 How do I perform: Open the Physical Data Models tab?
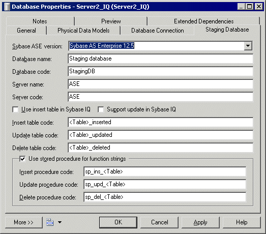pyautogui.click(x=83, y=31)
